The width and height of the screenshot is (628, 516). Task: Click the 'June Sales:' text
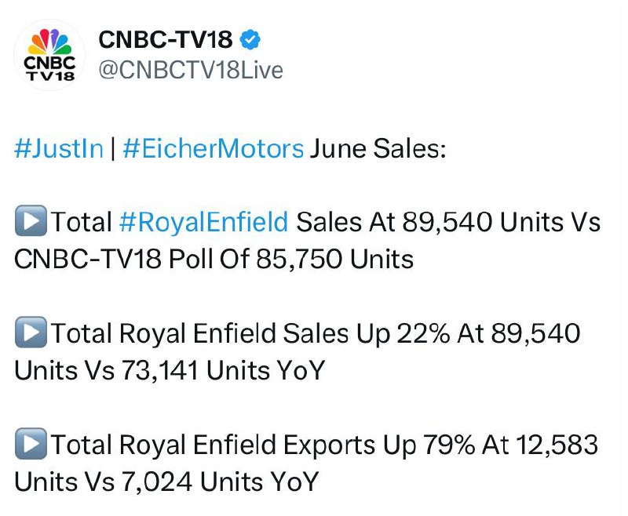[x=378, y=148]
